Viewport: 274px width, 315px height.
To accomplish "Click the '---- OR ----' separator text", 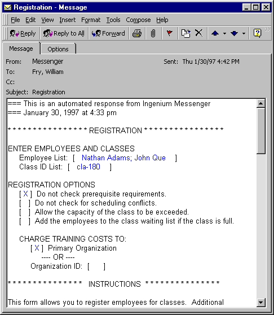I will [x=58, y=257].
